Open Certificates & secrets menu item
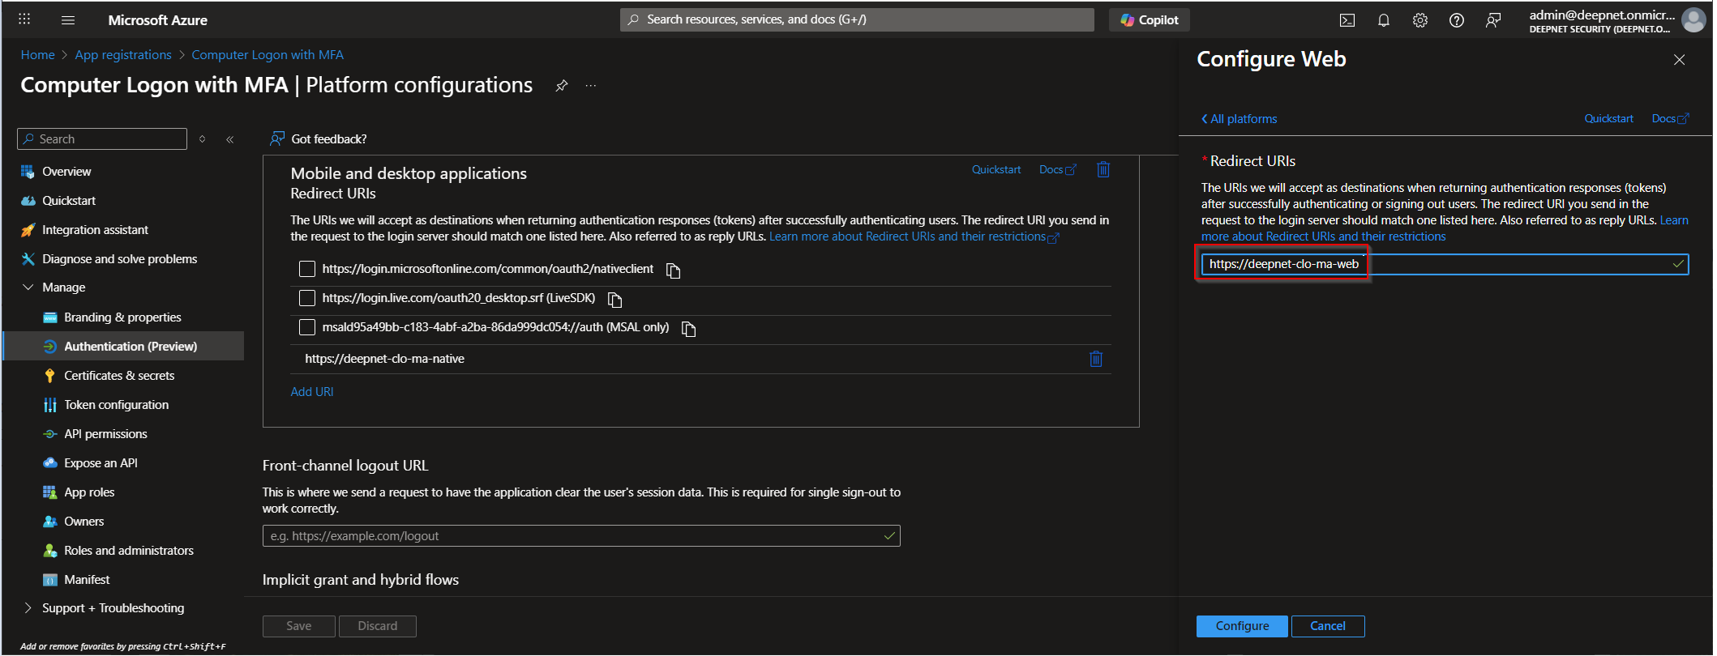 click(x=119, y=376)
